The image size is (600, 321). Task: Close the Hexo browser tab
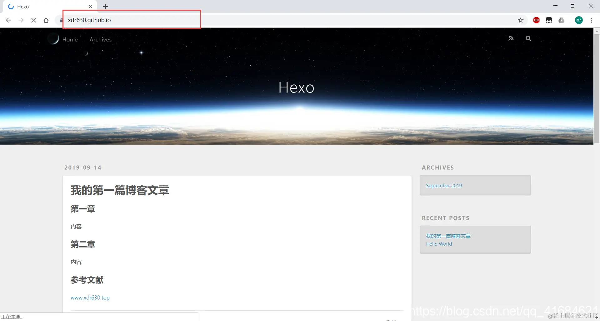(91, 7)
